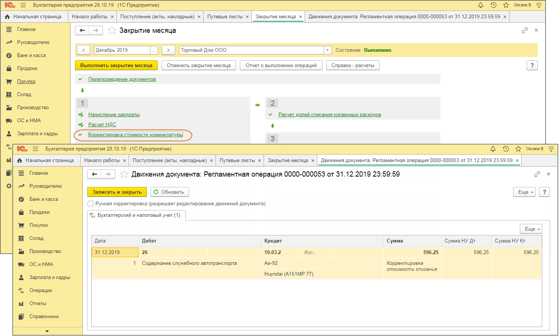Image resolution: width=559 pixels, height=336 pixels.
Task: Open hamburger main menu in front window
Action: click(35, 149)
